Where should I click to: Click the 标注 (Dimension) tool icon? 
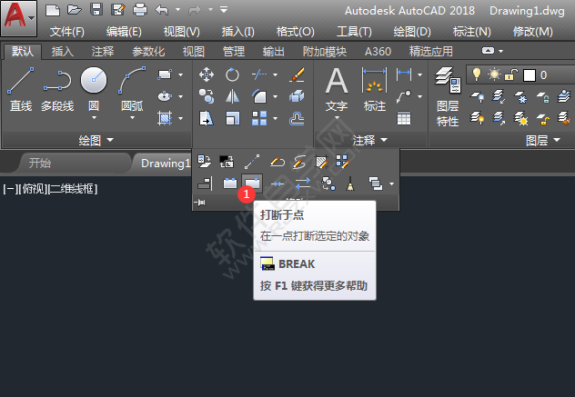pos(374,89)
